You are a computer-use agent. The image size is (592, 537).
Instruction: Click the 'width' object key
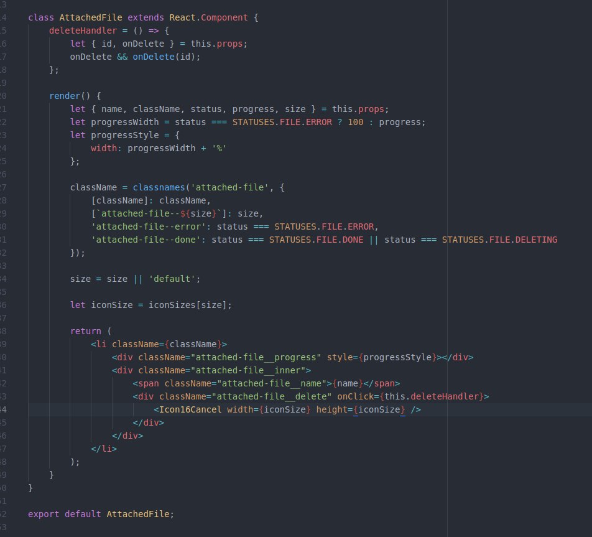(x=104, y=148)
